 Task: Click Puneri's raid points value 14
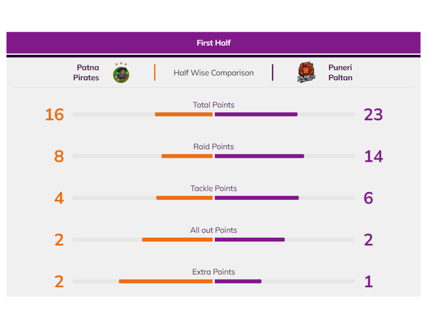tap(373, 156)
